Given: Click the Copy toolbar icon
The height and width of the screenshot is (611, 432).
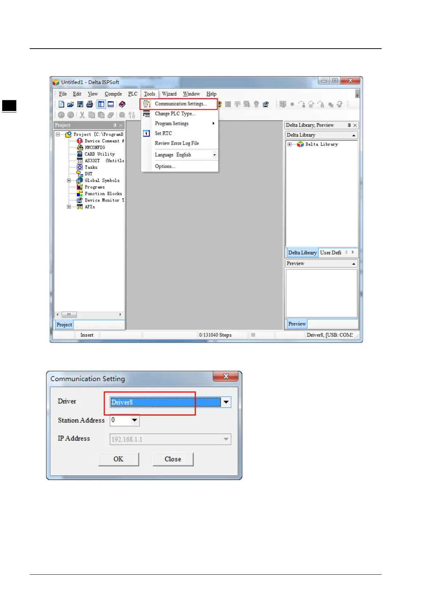Looking at the screenshot, I should coord(92,115).
